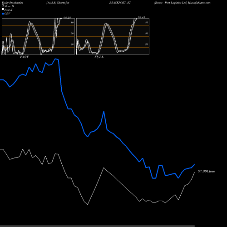Click the FULL chart label
This screenshot has height=227, width=227.
pyautogui.click(x=99, y=57)
